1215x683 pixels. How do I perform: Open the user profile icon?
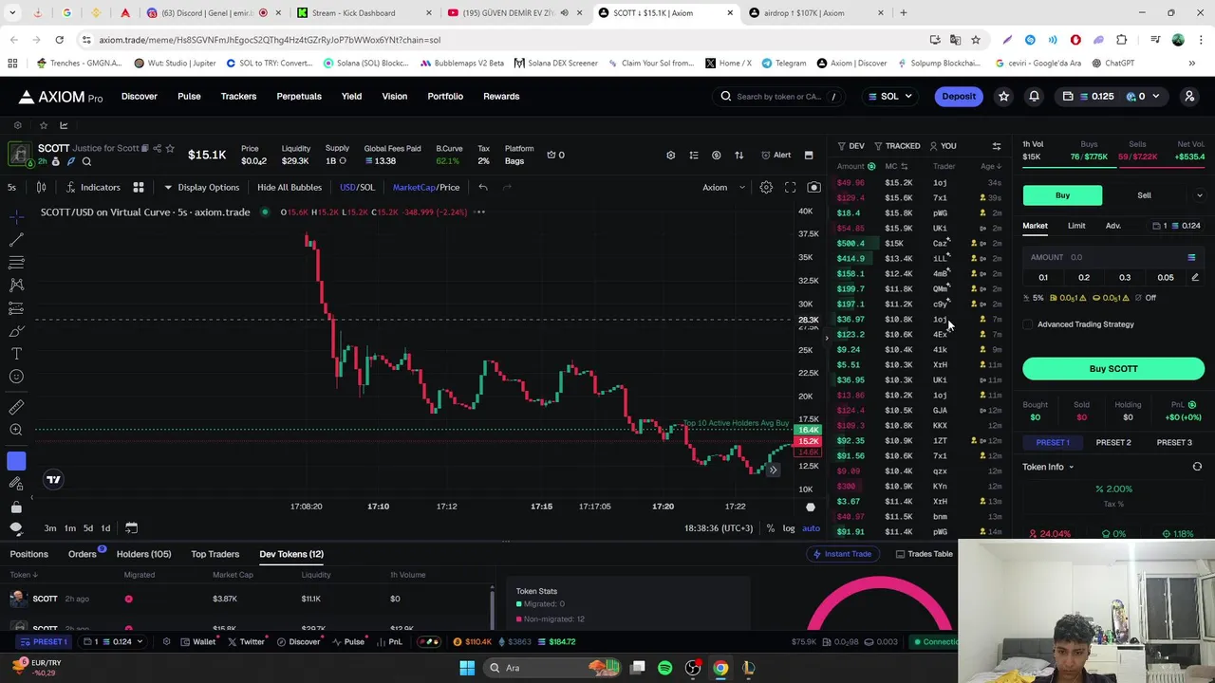[1189, 96]
